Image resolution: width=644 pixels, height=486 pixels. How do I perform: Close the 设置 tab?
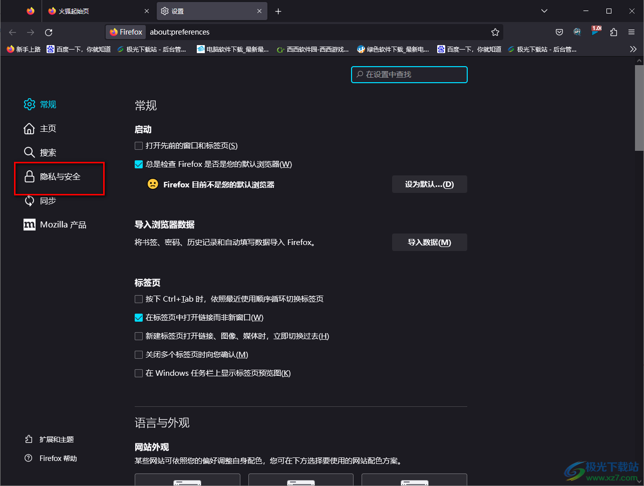[x=259, y=11]
